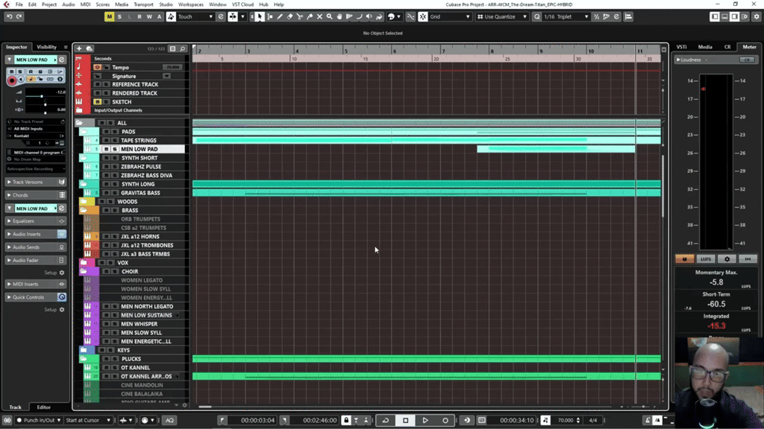Switch to the Visibility tab
This screenshot has width=764, height=429.
coord(47,47)
